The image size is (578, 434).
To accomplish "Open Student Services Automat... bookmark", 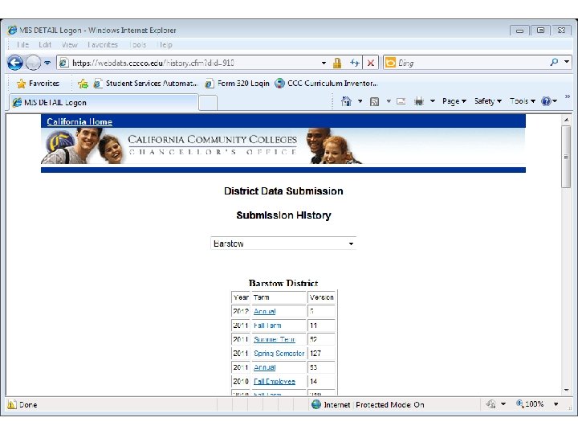I will [145, 84].
